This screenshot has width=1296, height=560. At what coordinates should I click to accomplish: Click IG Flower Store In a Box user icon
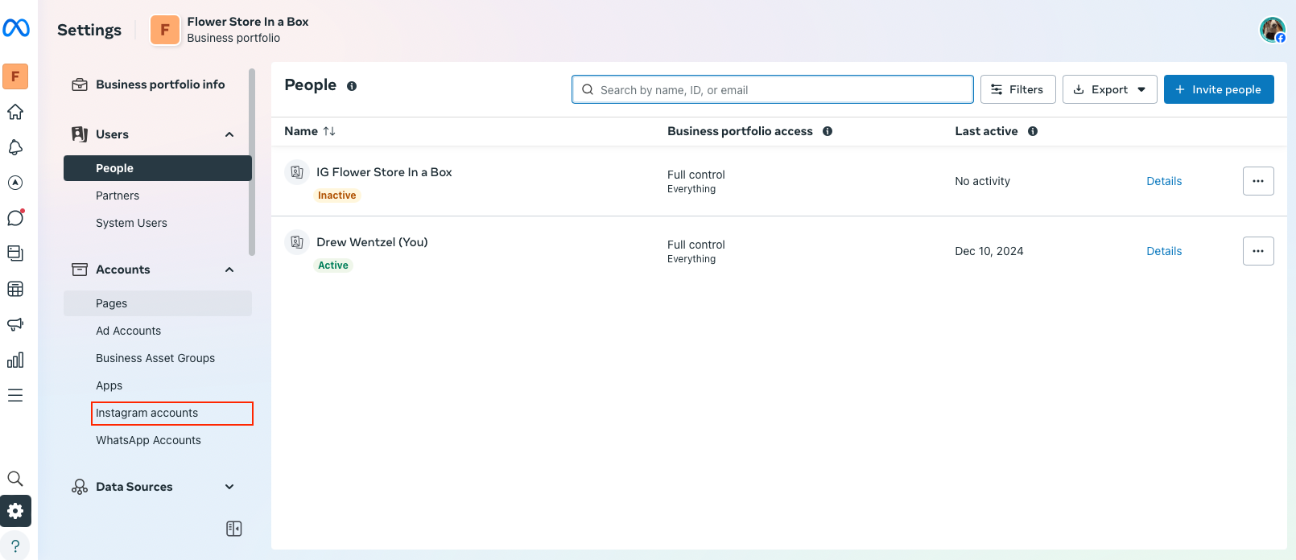(297, 172)
